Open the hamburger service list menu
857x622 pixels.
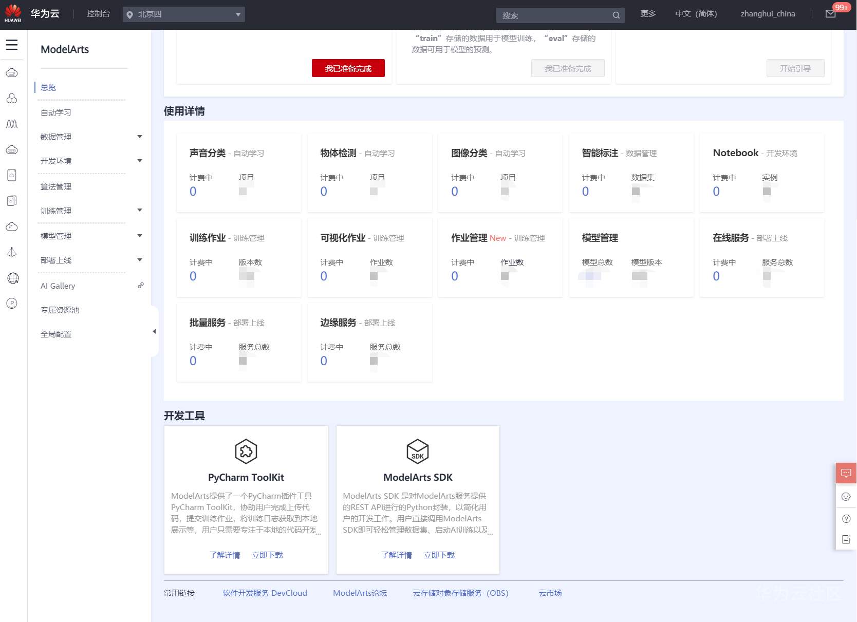pos(12,45)
